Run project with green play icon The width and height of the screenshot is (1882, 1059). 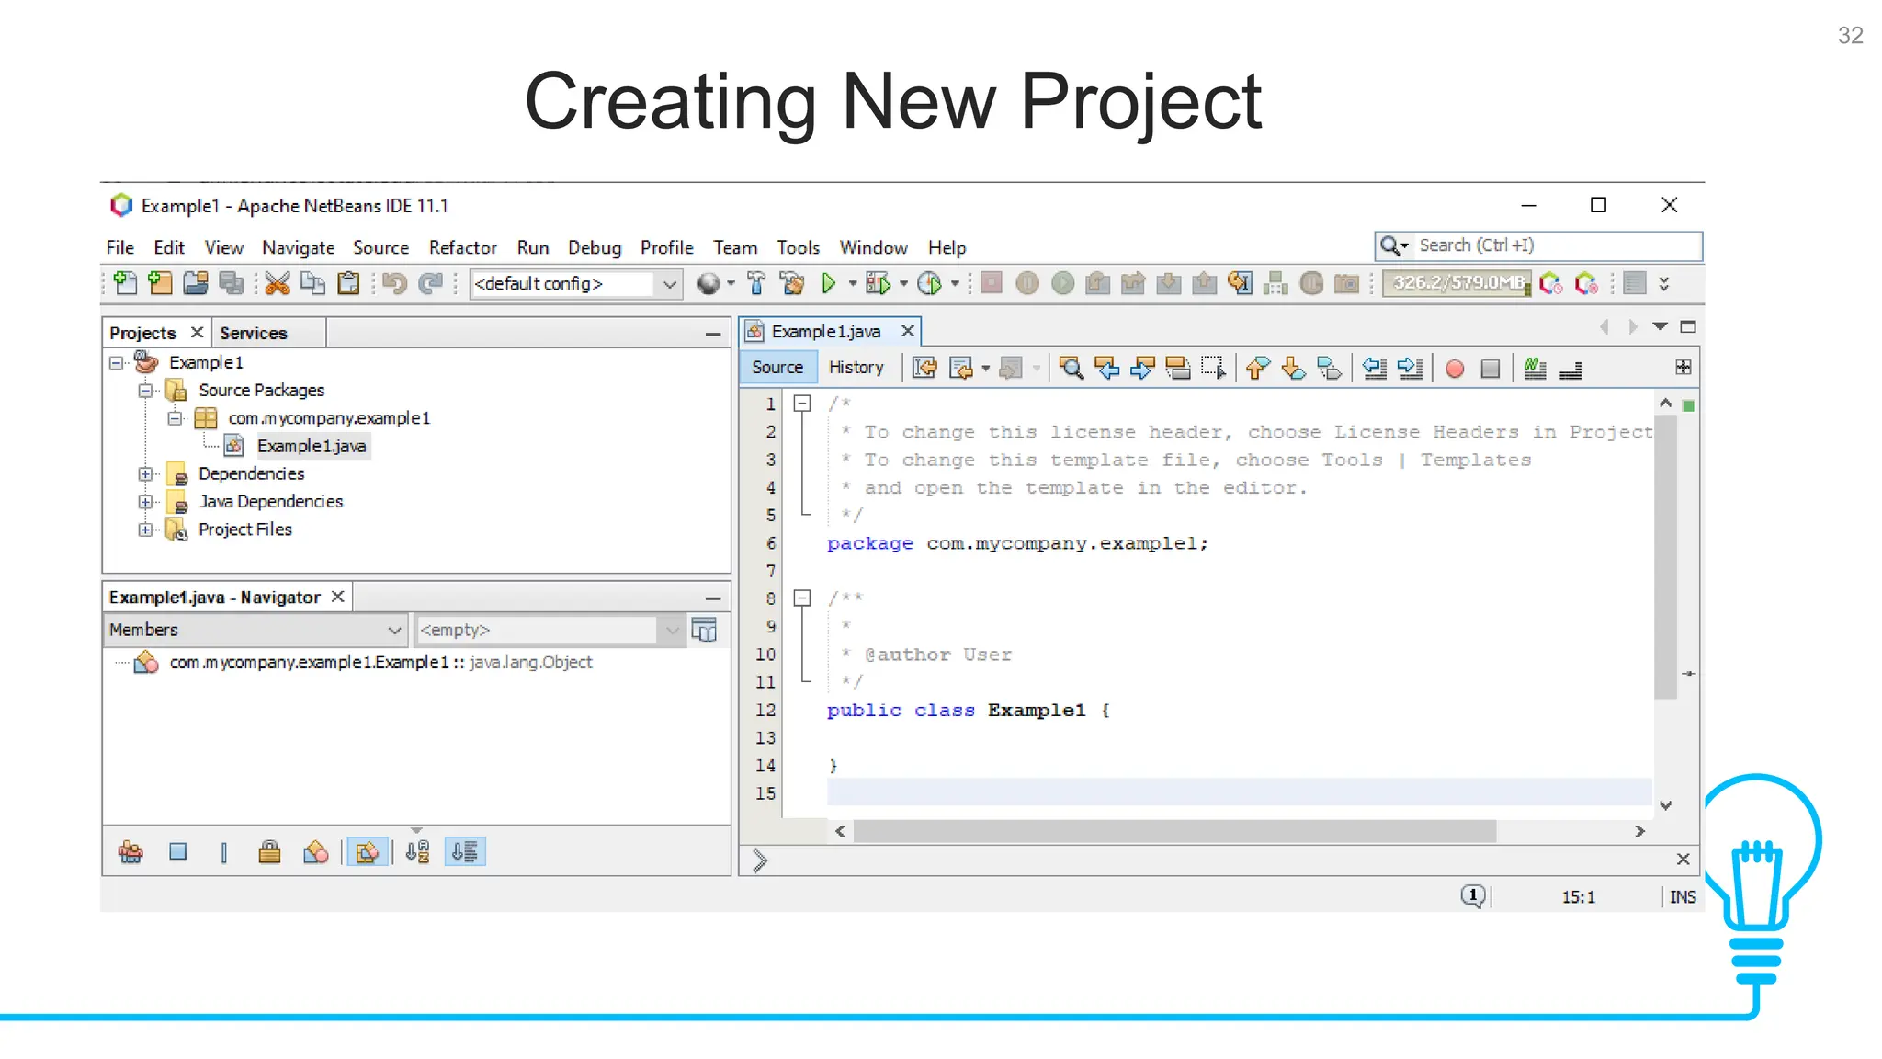[828, 283]
